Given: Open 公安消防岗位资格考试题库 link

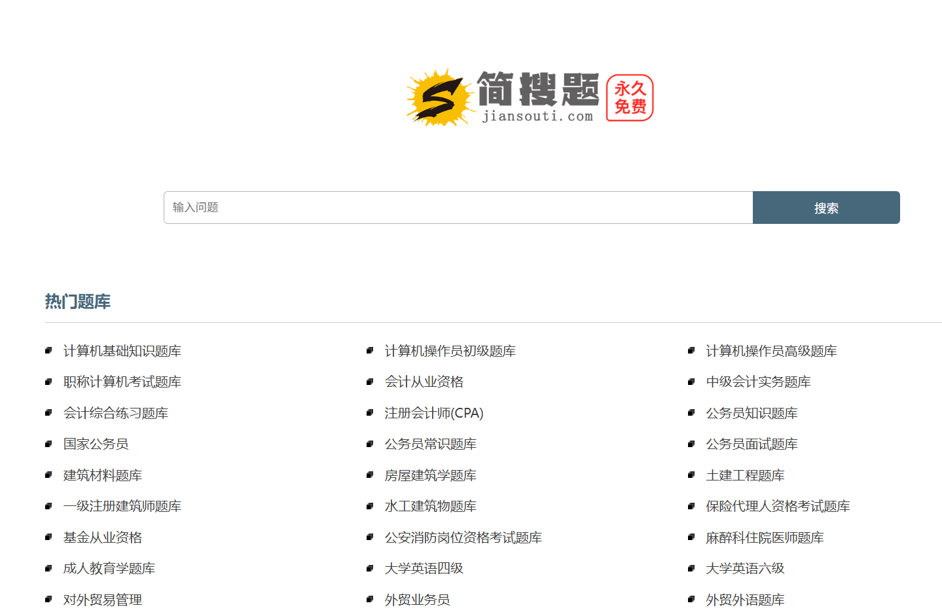Looking at the screenshot, I should tap(463, 537).
